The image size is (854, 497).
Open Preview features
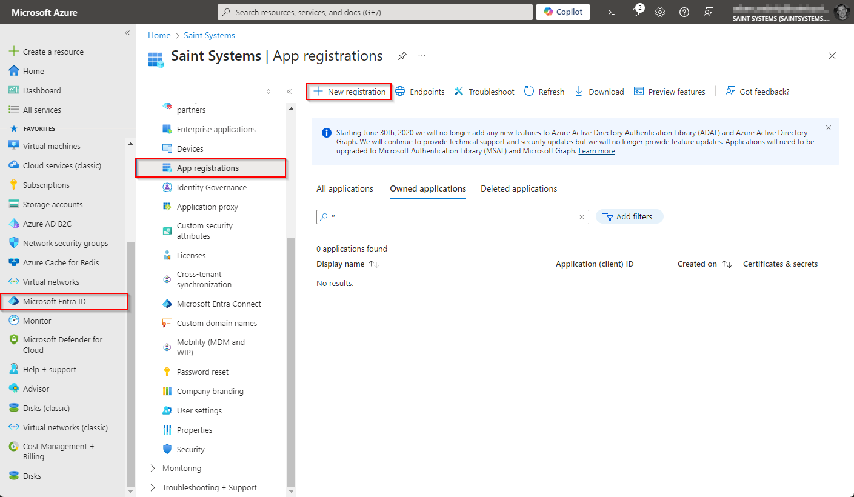tap(669, 91)
